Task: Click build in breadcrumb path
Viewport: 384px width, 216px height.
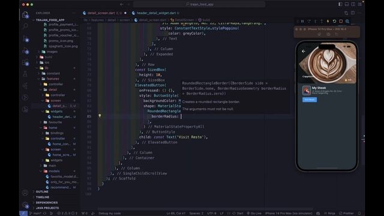Action: (x=206, y=20)
